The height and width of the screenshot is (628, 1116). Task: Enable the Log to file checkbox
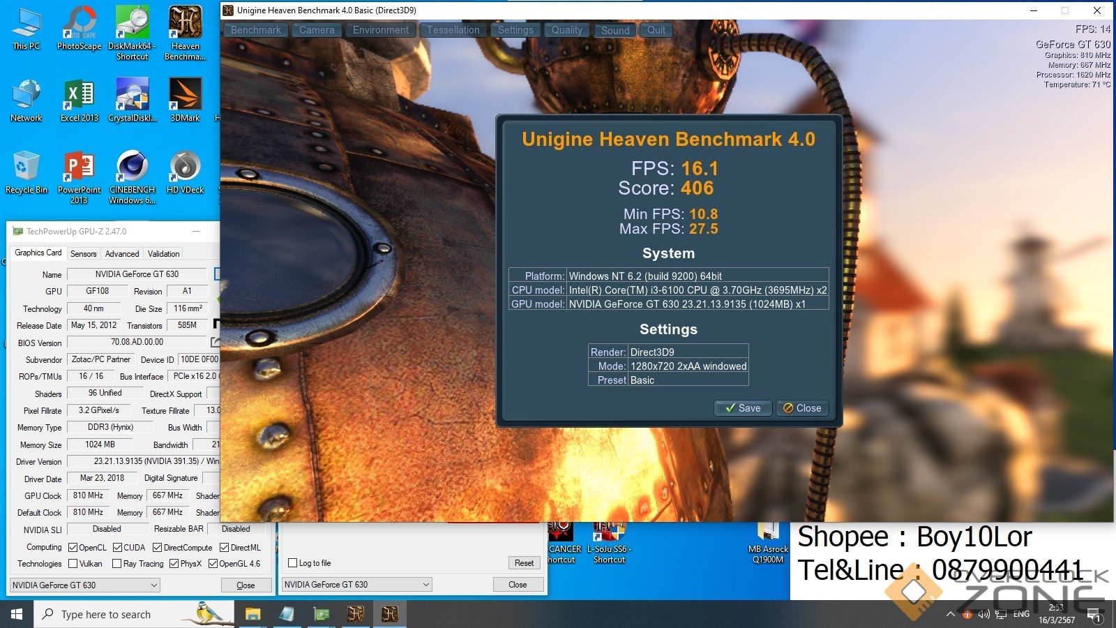293,563
